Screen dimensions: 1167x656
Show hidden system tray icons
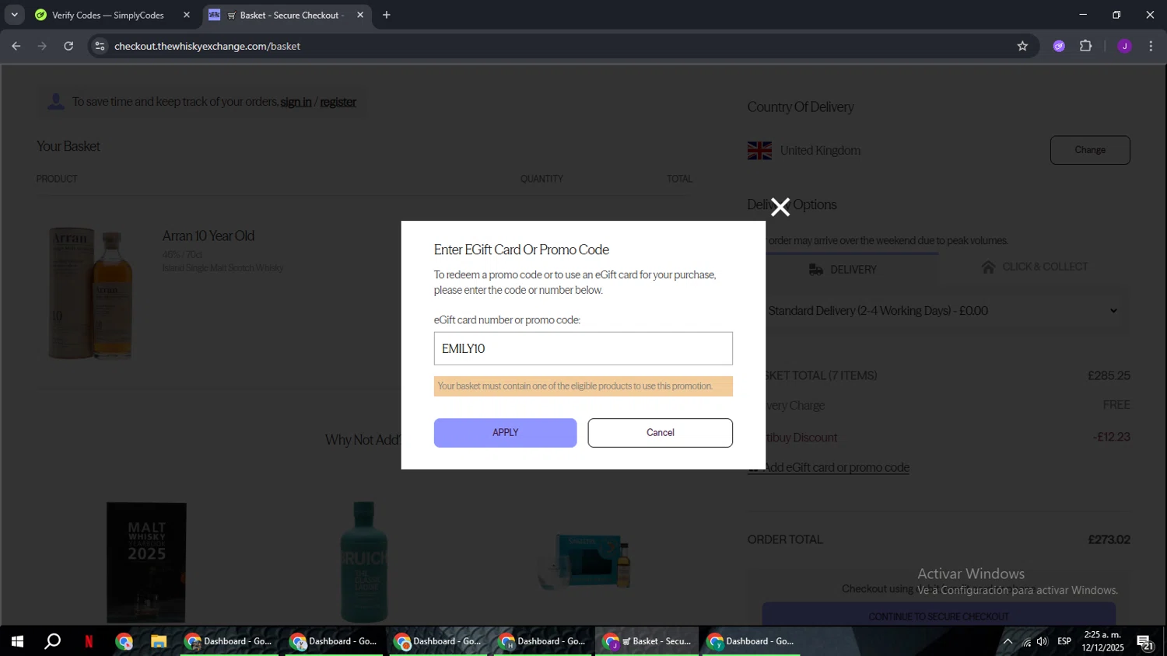coord(1008,641)
